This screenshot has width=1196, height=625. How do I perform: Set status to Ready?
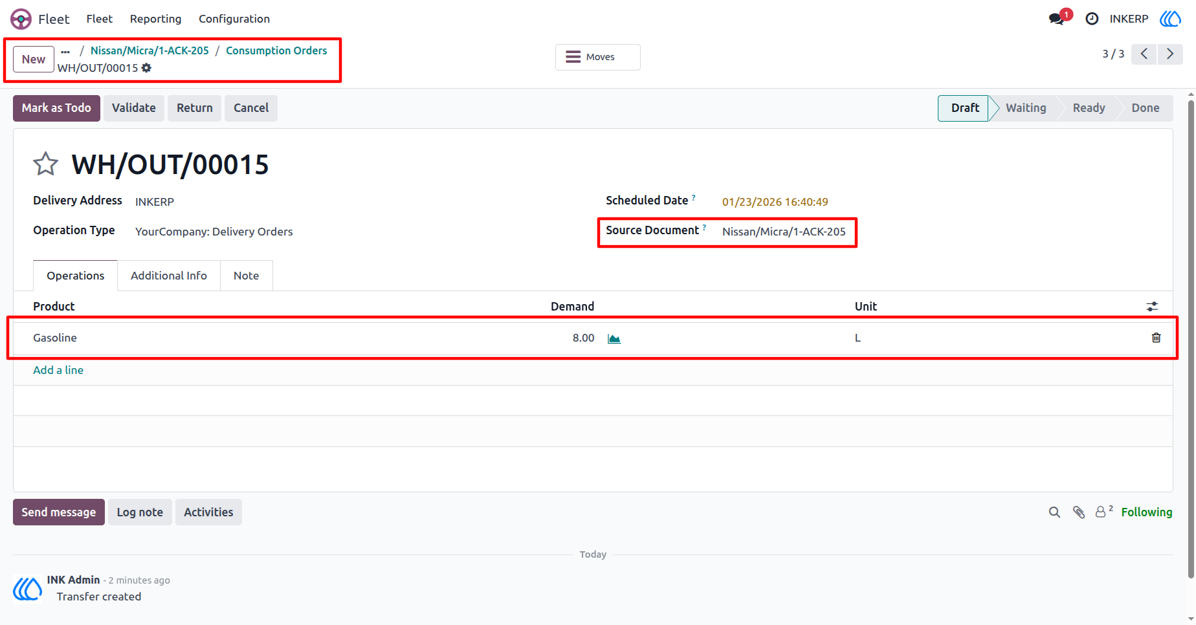tap(1089, 108)
